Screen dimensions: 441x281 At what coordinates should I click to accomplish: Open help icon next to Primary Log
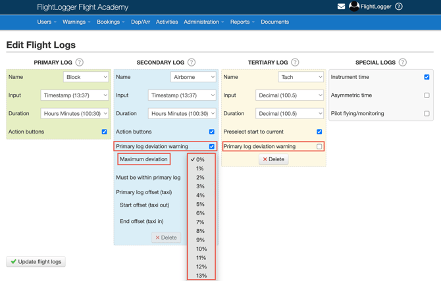coord(80,63)
